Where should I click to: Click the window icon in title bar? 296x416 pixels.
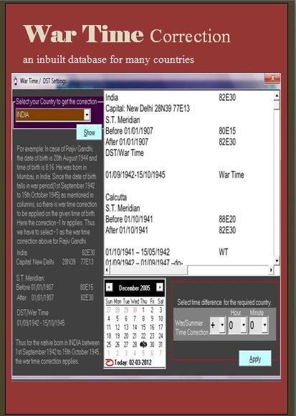[16, 81]
